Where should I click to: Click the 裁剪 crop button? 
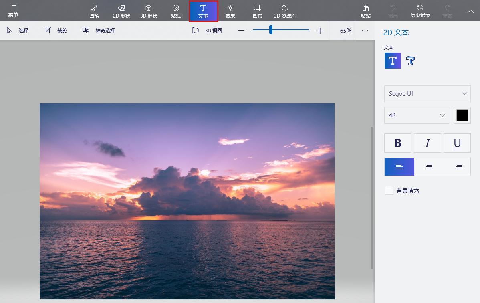56,30
